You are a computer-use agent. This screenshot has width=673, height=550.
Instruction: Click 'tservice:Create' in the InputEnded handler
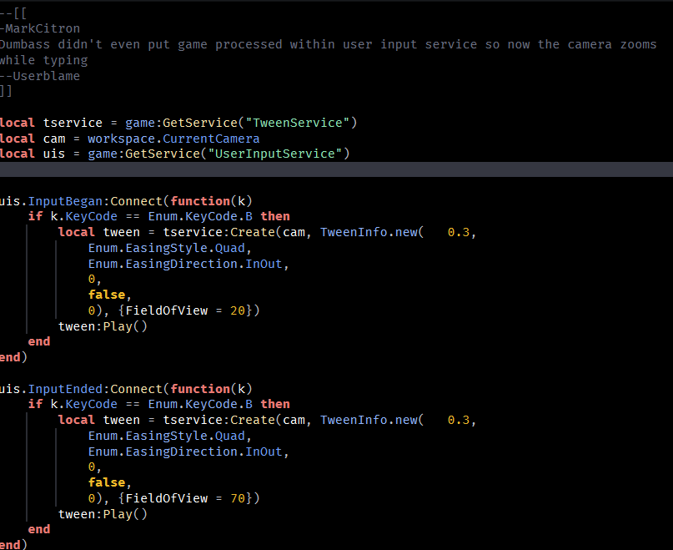pos(218,421)
